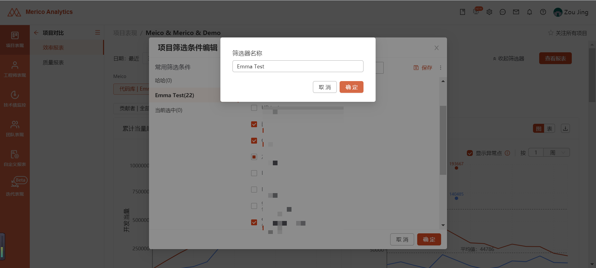Click the info icon beside 显示异常点
This screenshot has width=596, height=268.
tap(508, 153)
